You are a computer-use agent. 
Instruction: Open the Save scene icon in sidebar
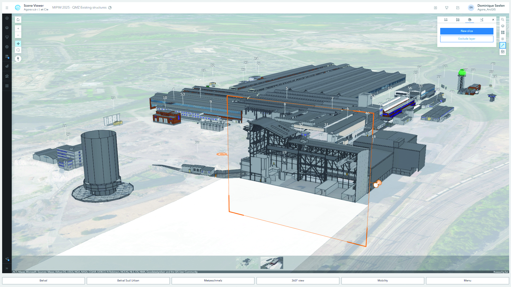7,57
